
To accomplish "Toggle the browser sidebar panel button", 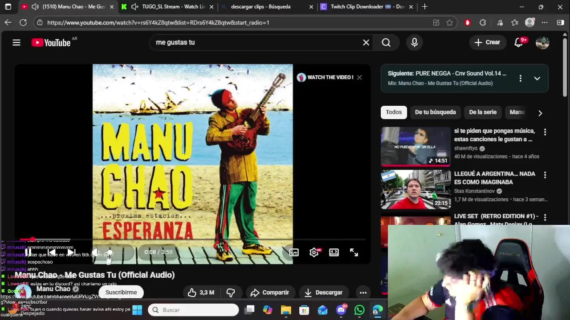I will point(561,23).
